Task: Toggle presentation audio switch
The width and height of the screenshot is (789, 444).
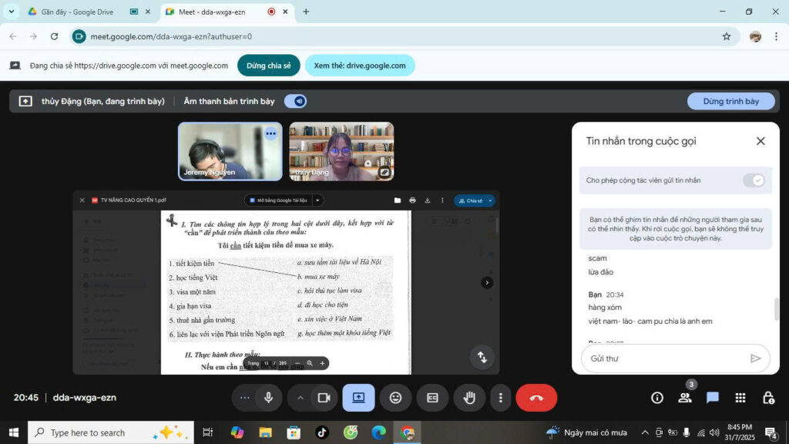Action: 295,101
